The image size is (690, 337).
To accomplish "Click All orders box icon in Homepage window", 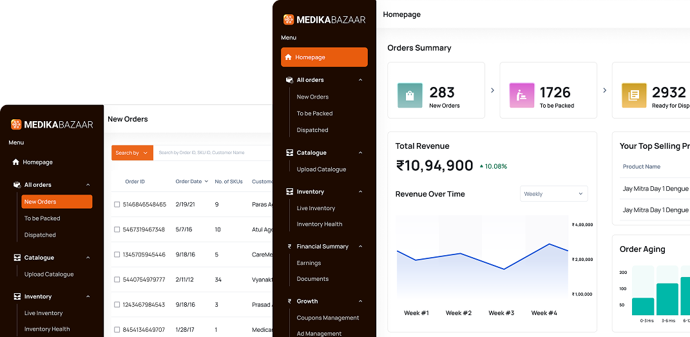I will tap(289, 80).
